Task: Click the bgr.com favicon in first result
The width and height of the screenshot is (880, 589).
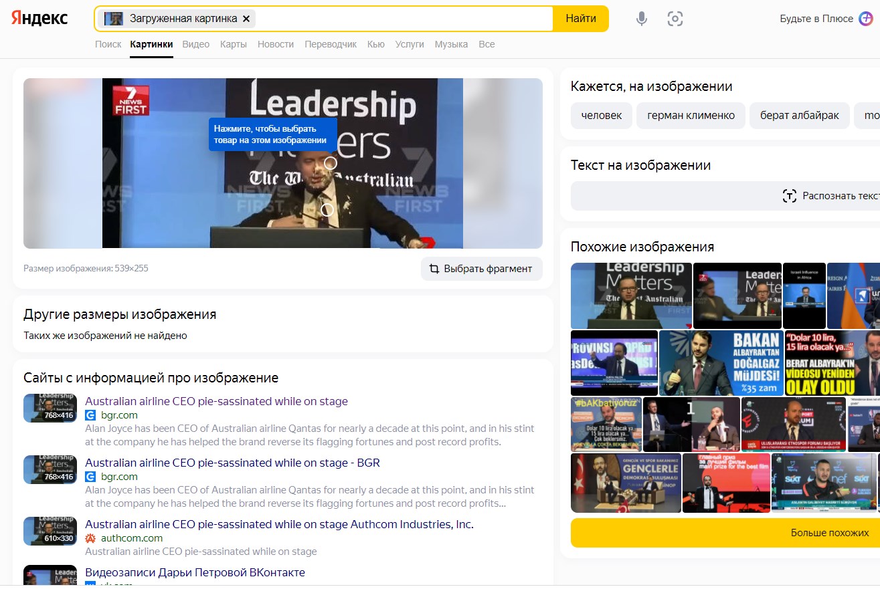Action: 90,415
